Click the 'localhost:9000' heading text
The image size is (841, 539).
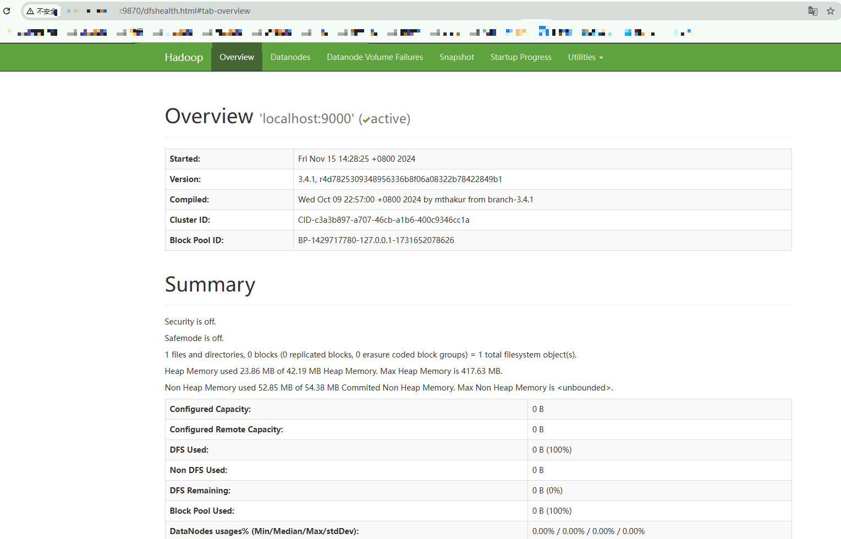[x=307, y=119]
